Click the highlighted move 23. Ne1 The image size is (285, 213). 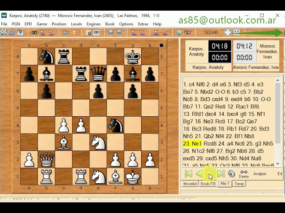[192, 144]
